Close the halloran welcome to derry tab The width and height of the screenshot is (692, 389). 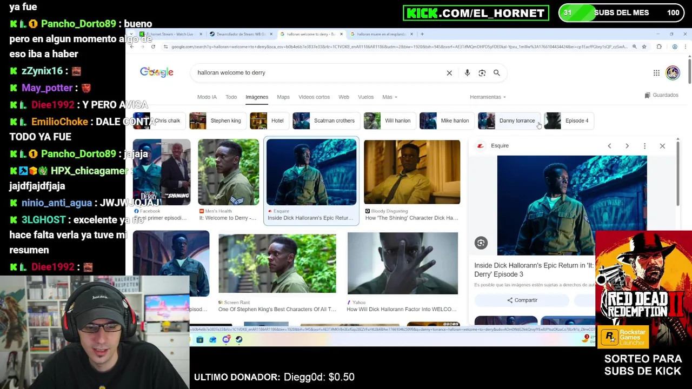click(341, 34)
